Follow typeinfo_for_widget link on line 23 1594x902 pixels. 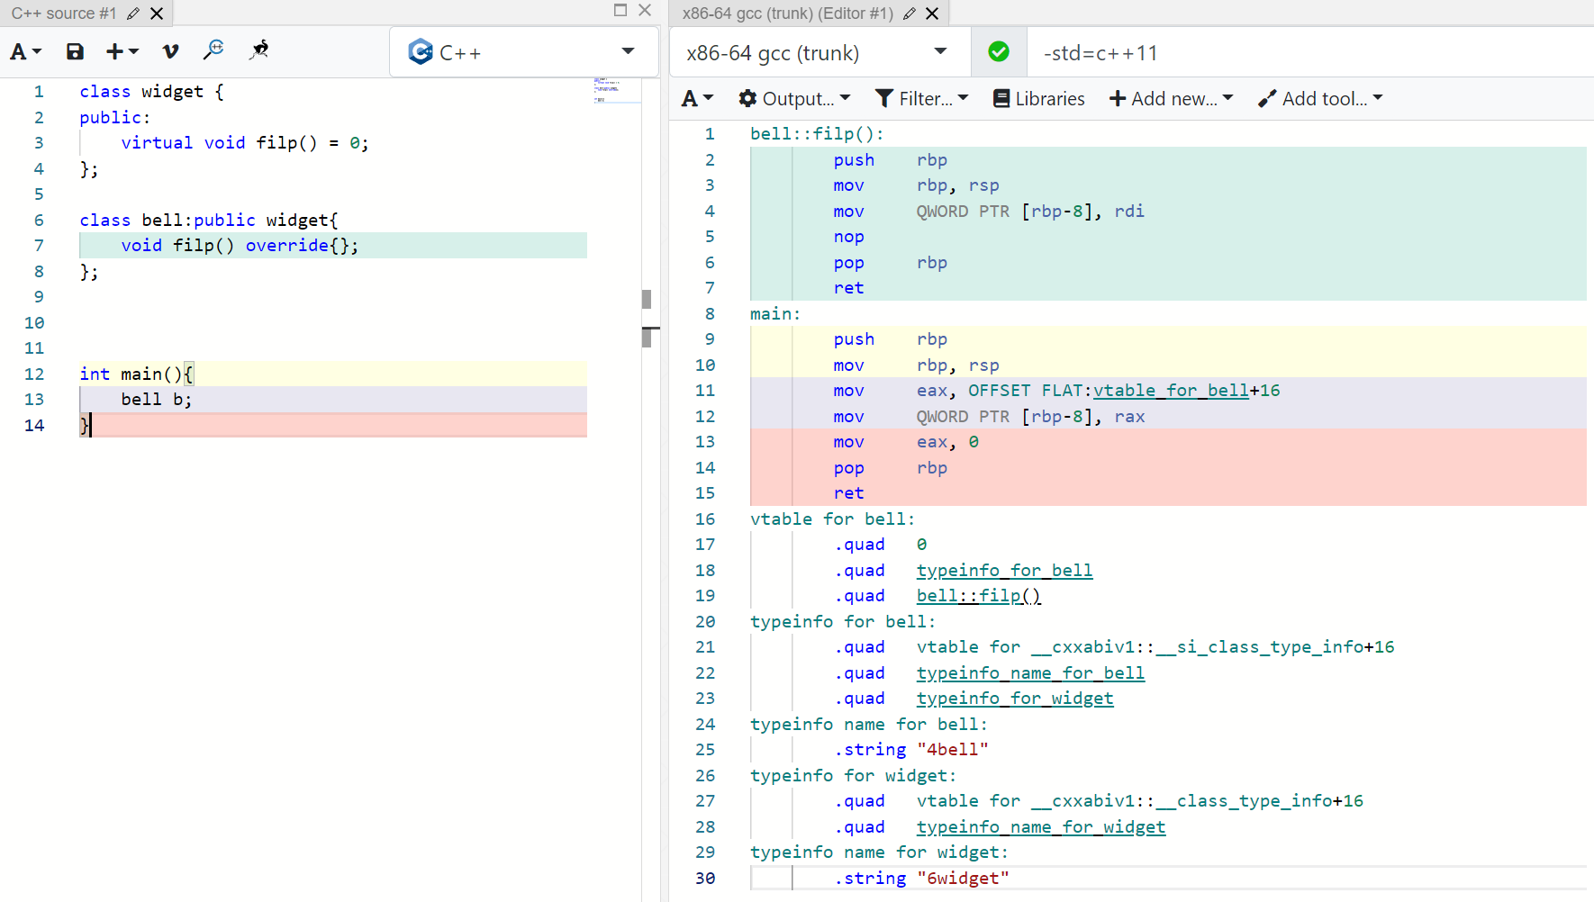point(1015,699)
